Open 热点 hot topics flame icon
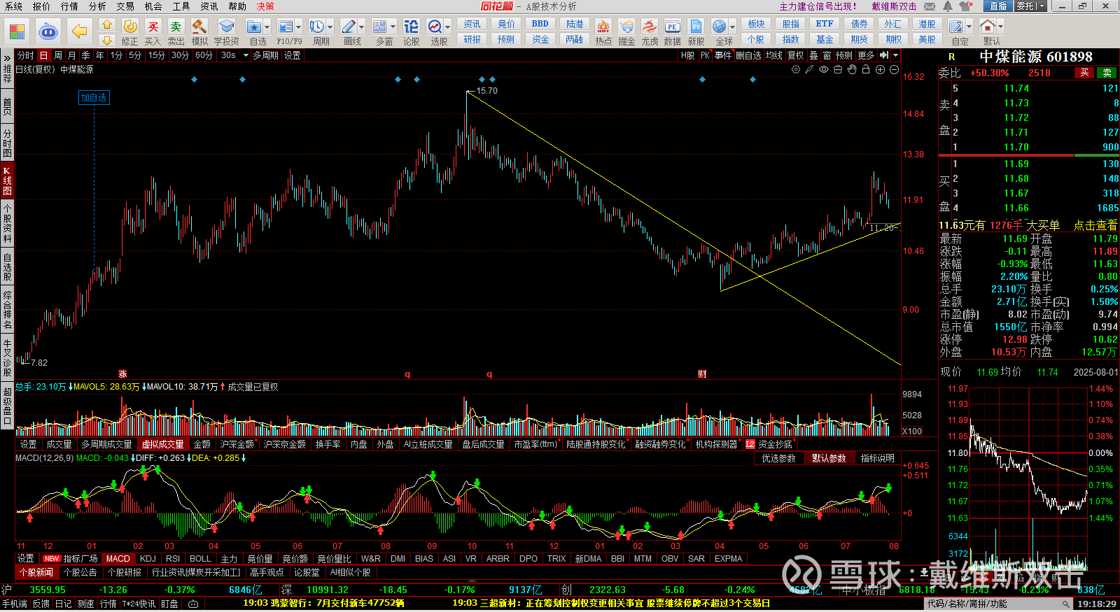Viewport: 1120px width, 612px height. (603, 32)
